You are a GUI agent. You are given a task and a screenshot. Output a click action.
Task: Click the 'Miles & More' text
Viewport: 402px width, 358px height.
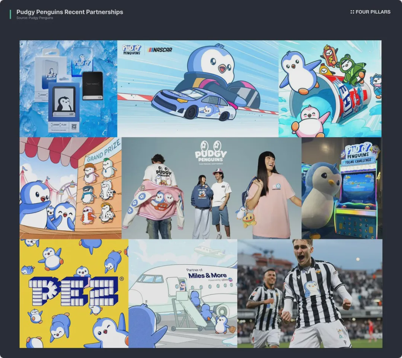(207, 275)
